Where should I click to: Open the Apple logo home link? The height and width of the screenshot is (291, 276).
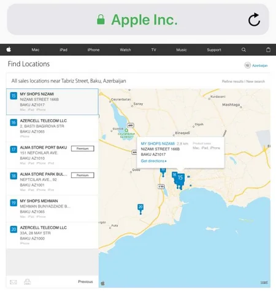point(9,49)
